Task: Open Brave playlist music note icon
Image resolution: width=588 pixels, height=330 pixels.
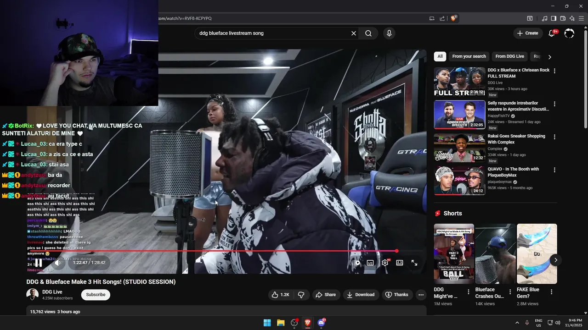Action: [544, 18]
